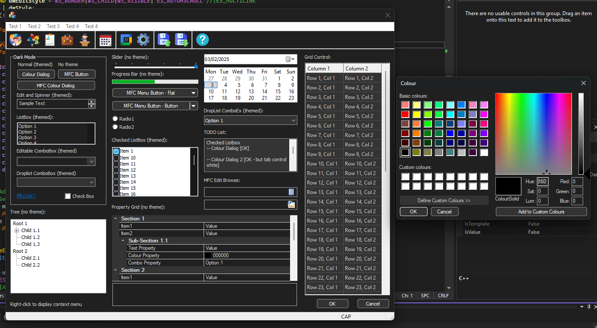Viewport: 597px width, 328px height.
Task: Click the luminance slider strip in the Colour dialog
Action: (581, 134)
